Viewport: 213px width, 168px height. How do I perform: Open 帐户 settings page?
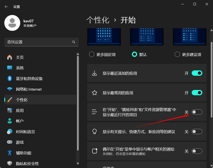tap(20, 121)
